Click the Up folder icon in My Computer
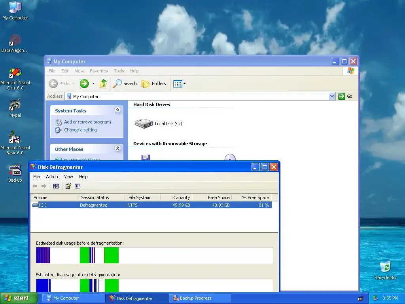Viewport: 405px width, 304px height. [x=103, y=84]
